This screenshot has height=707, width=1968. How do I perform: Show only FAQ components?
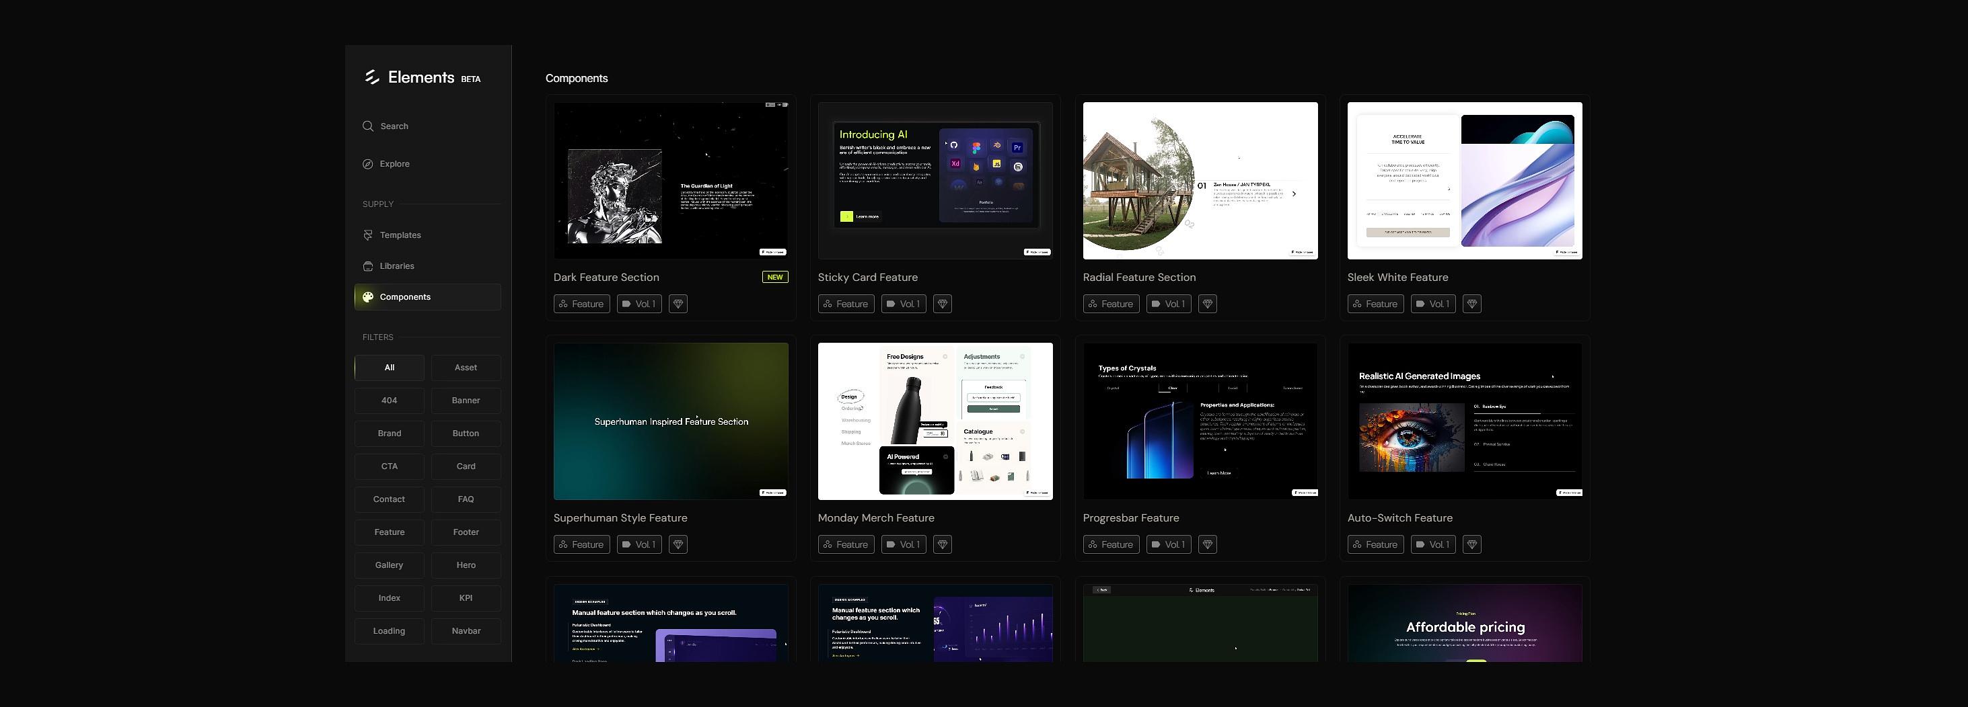(466, 499)
